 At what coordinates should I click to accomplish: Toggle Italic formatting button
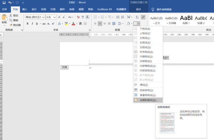coord(32,24)
